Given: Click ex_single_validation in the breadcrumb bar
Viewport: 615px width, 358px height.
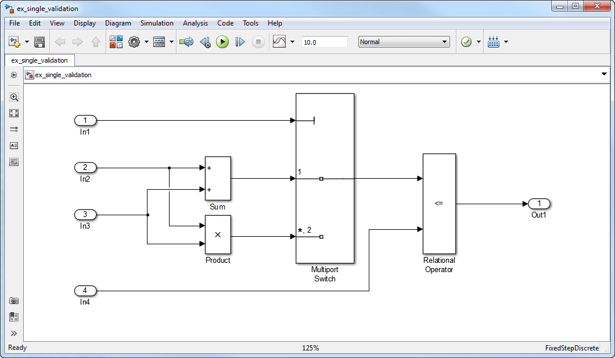Looking at the screenshot, I should click(x=63, y=75).
